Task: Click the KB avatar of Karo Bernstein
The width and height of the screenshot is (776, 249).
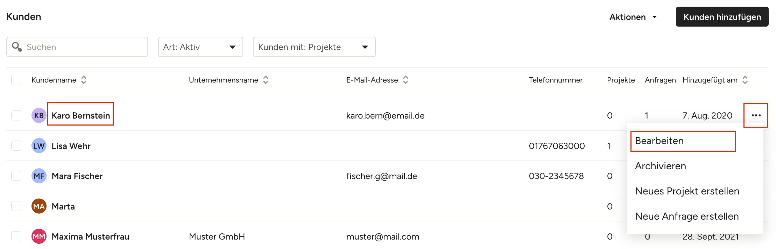Action: 39,115
